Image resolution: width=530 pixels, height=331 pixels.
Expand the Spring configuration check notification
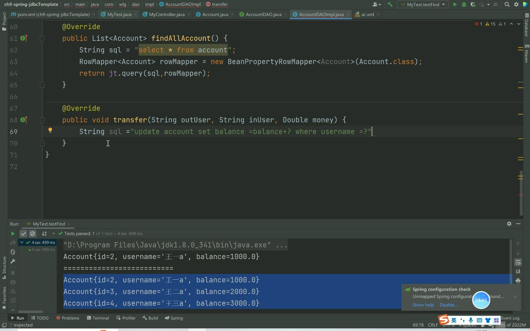pyautogui.click(x=515, y=297)
